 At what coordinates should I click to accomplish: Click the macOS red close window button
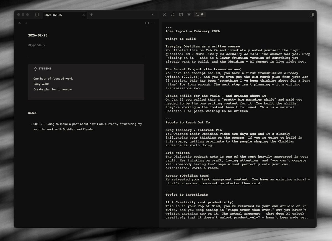(19, 15)
